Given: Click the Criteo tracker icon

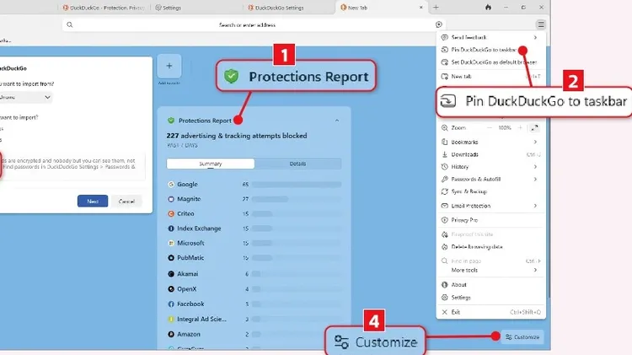Looking at the screenshot, I should 171,214.
